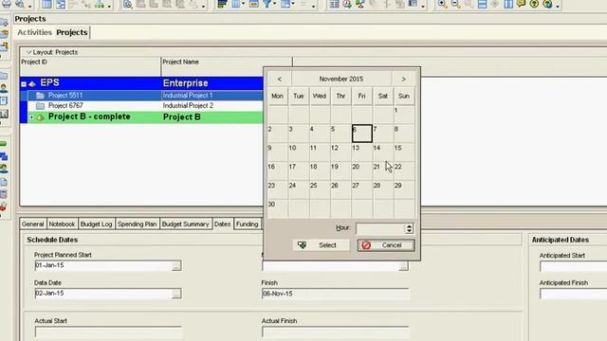Click the green bar icon in left sidebar
The image size is (607, 341).
click(x=3, y=144)
